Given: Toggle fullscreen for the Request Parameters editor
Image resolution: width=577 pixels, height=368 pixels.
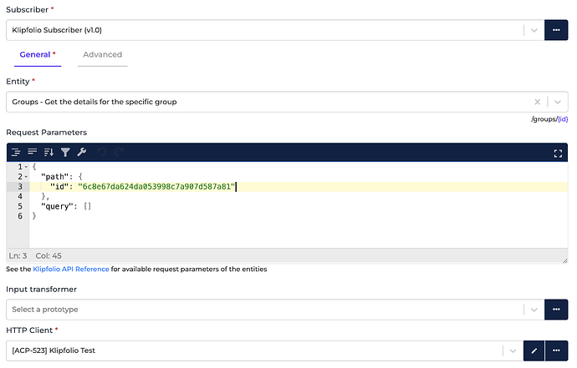Looking at the screenshot, I should 558,154.
